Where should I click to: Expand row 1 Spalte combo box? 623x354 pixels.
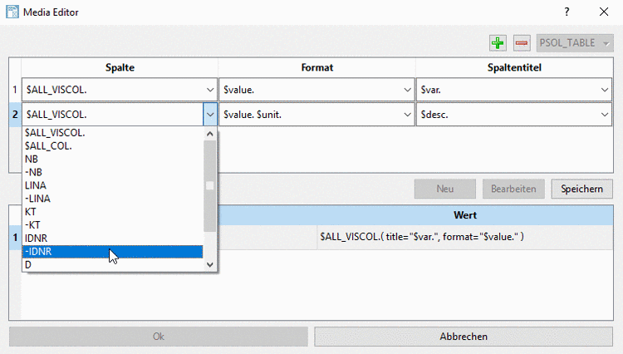(x=209, y=90)
